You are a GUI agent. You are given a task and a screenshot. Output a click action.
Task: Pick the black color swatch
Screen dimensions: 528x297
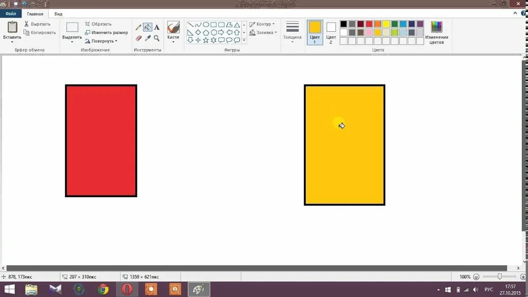pos(344,24)
